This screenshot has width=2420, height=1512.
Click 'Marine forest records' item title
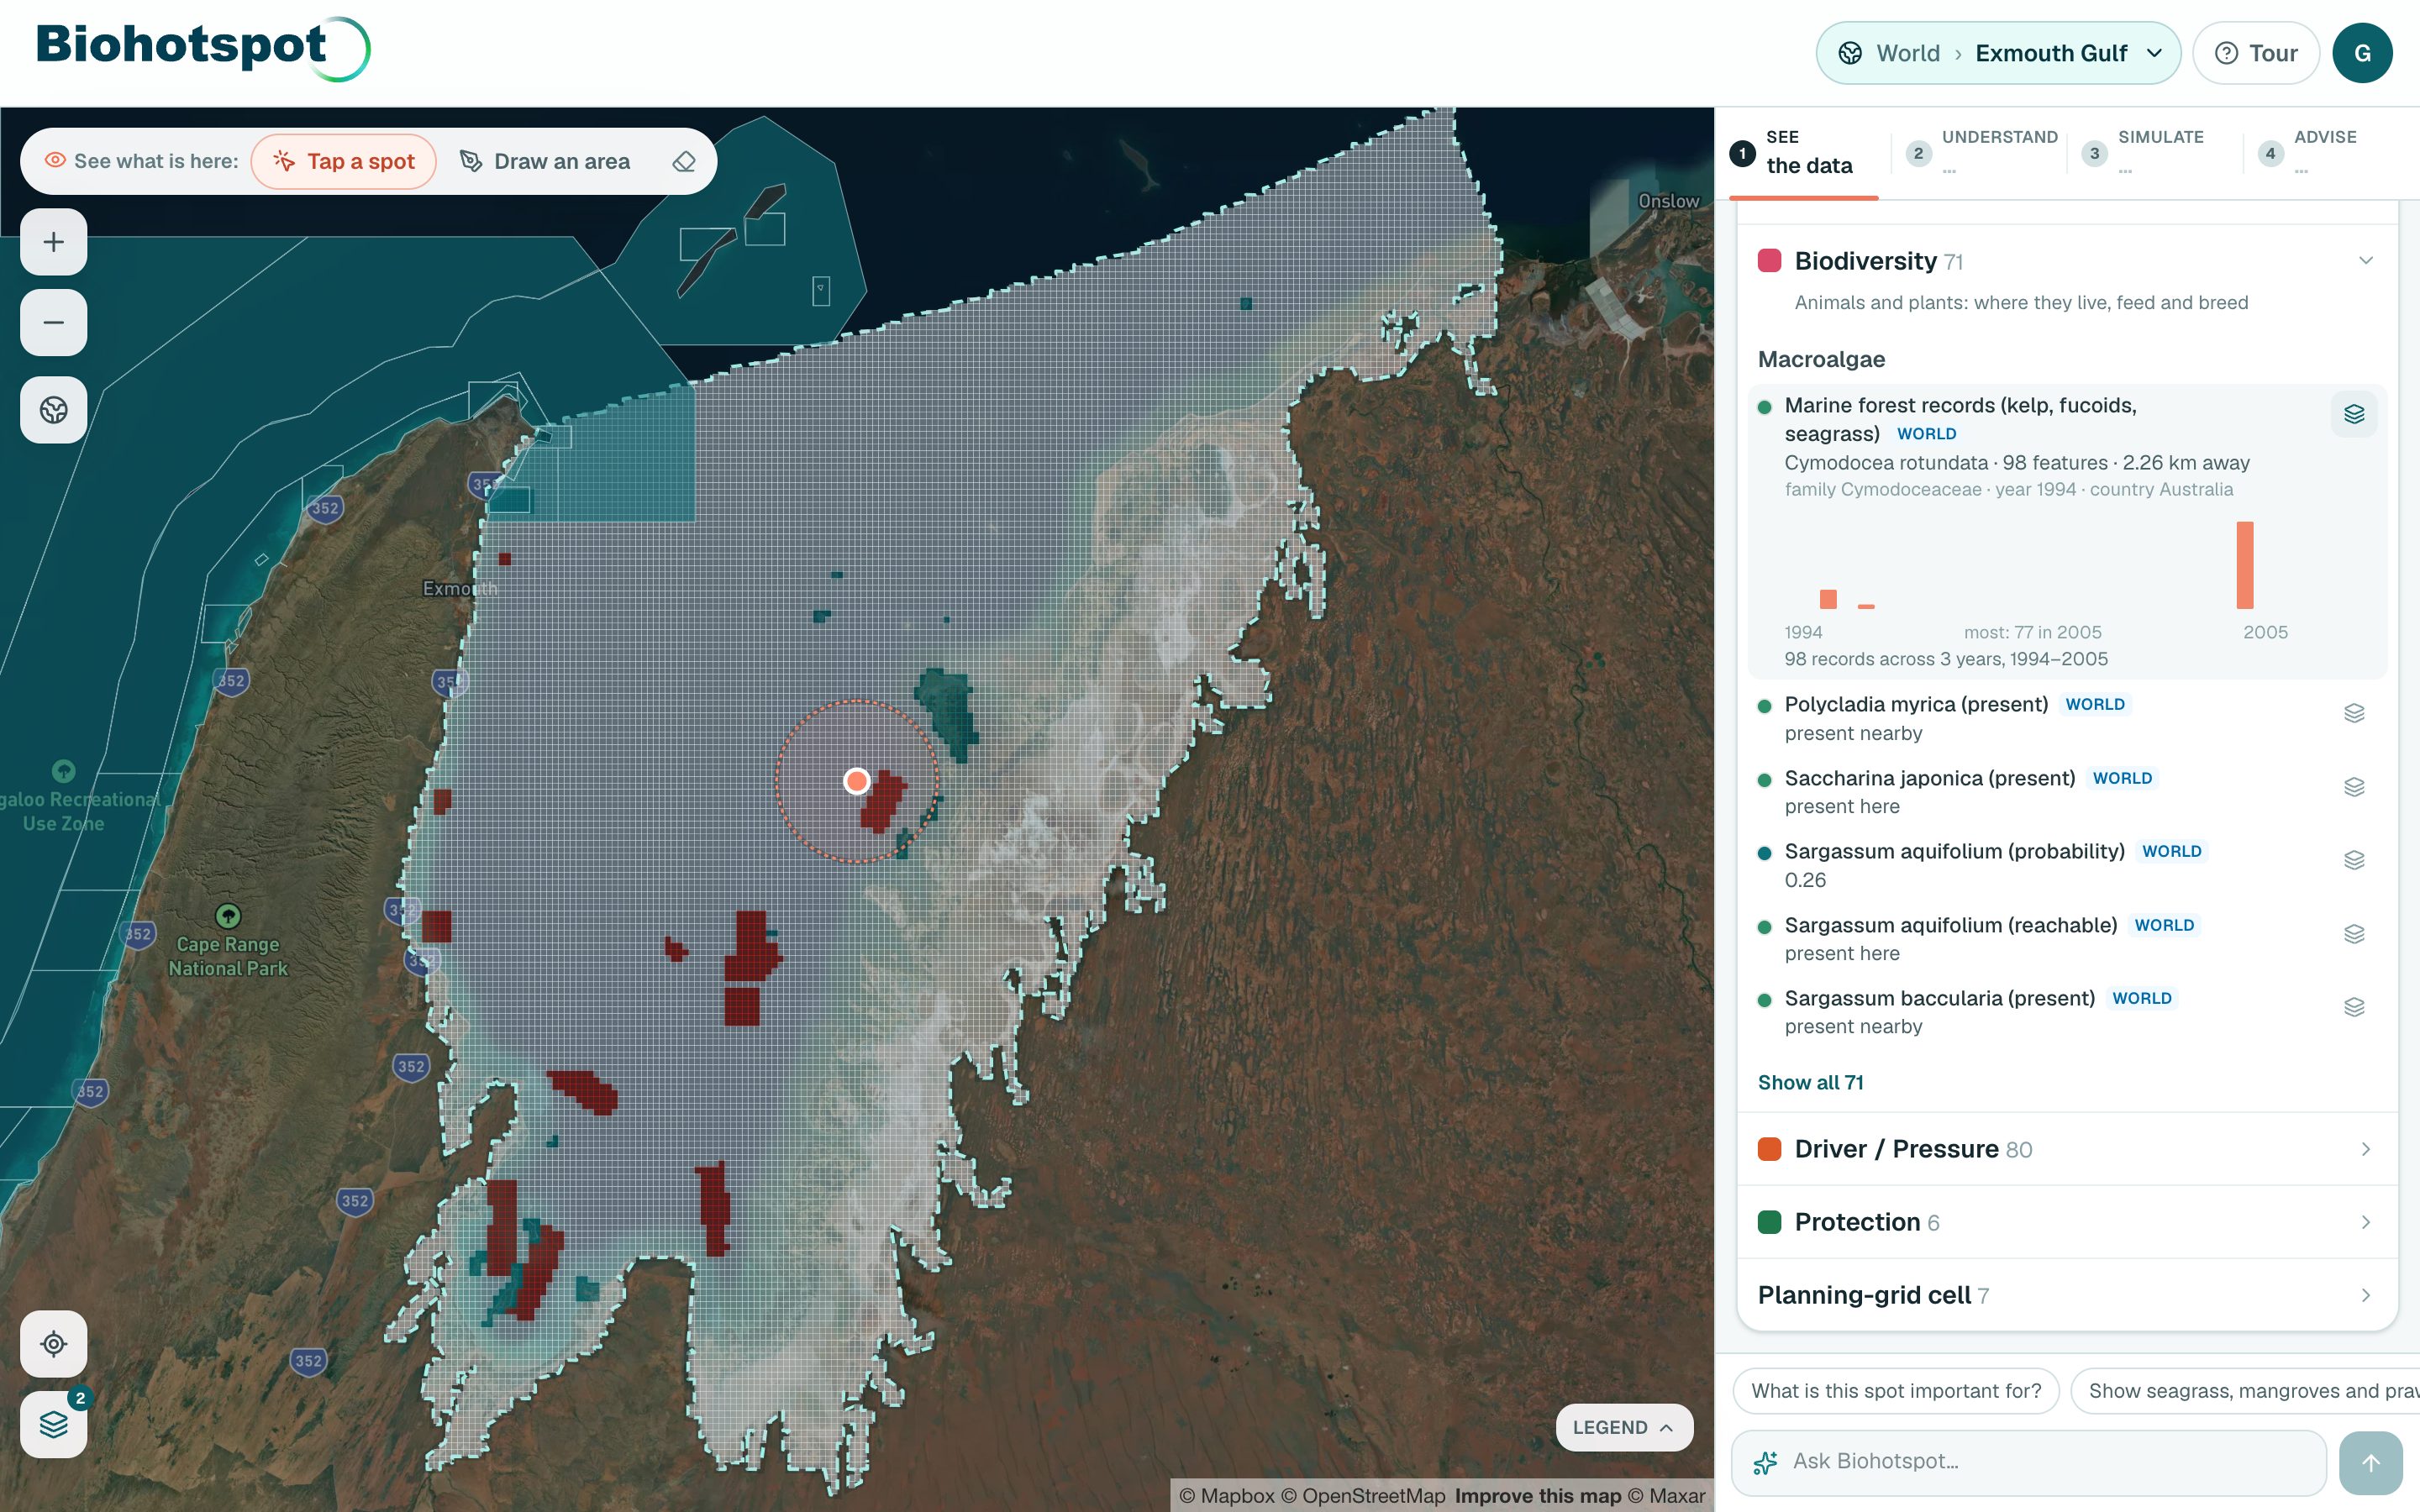[x=1960, y=419]
